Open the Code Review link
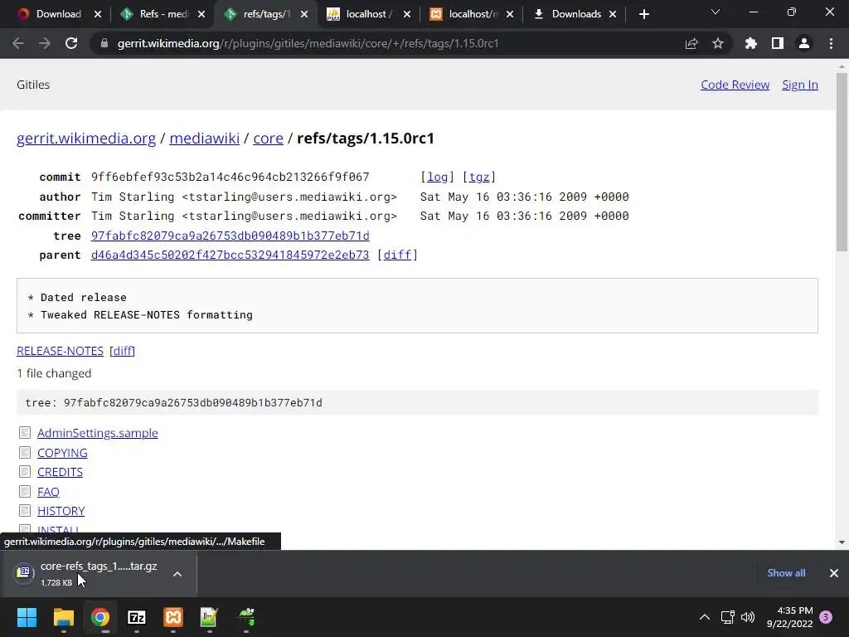The height and width of the screenshot is (637, 849). [x=735, y=85]
